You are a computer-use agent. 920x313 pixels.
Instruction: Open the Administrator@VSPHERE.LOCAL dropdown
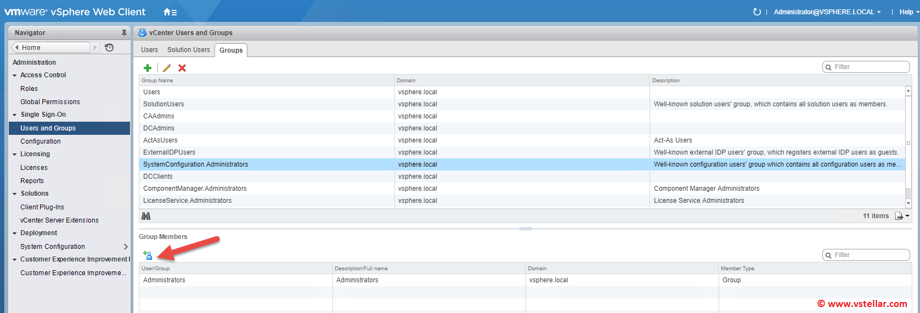[x=827, y=12]
